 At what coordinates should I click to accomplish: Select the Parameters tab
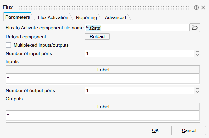pos(18,17)
